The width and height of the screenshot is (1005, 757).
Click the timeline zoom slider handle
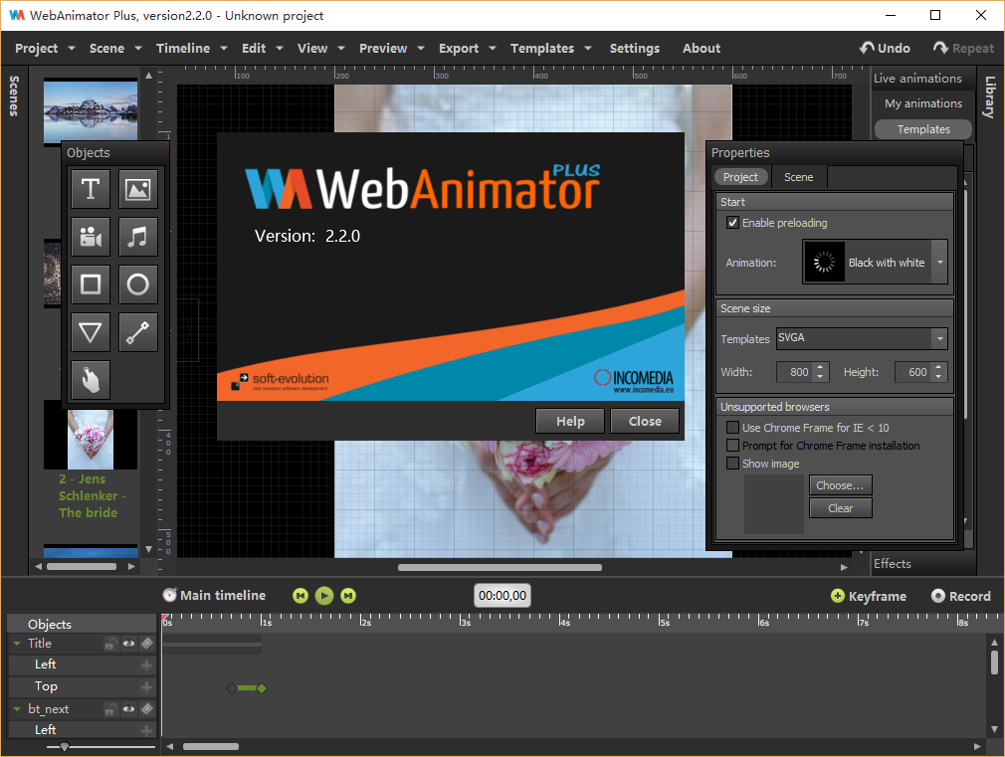click(x=65, y=746)
